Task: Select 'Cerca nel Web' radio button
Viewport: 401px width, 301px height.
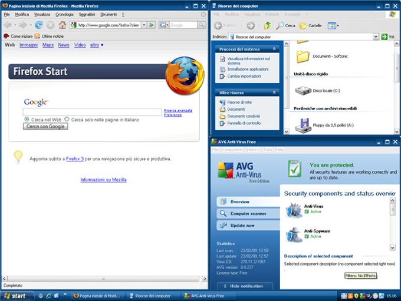Action: (x=27, y=120)
